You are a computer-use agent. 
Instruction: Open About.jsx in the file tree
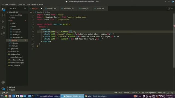[x=16, y=29]
